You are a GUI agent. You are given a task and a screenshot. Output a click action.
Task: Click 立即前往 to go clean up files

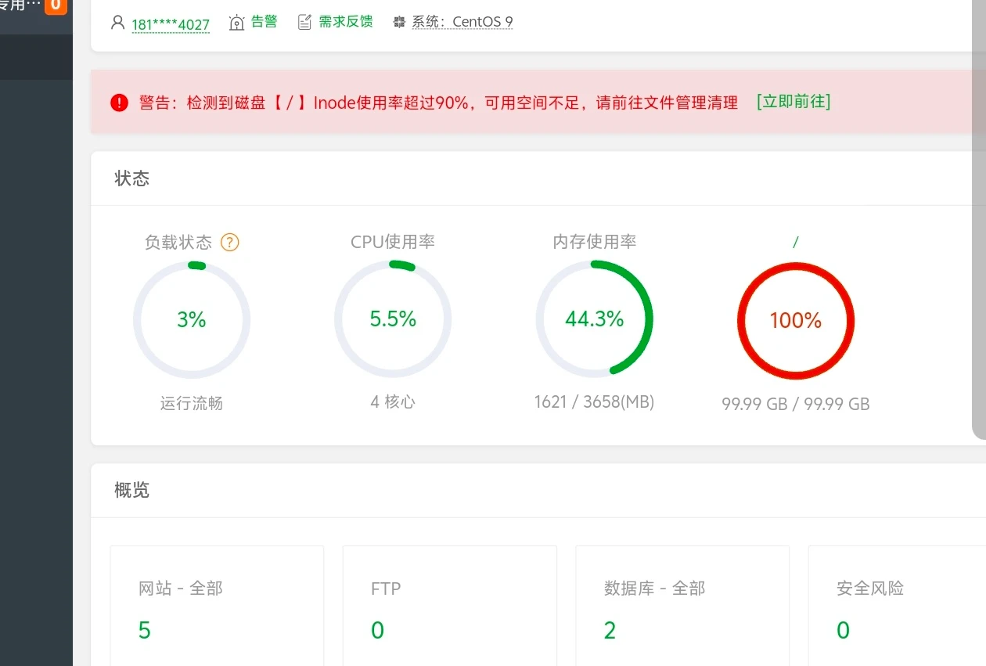click(793, 102)
